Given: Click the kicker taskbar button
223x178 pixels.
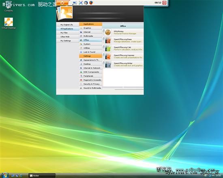Looking at the screenshot, I should tap(42, 176).
